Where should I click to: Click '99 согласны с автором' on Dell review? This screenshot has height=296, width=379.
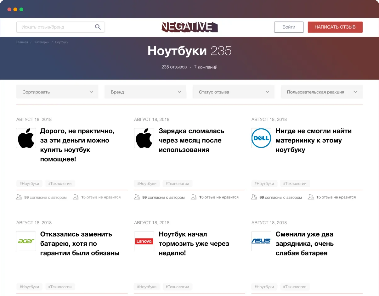(x=280, y=198)
